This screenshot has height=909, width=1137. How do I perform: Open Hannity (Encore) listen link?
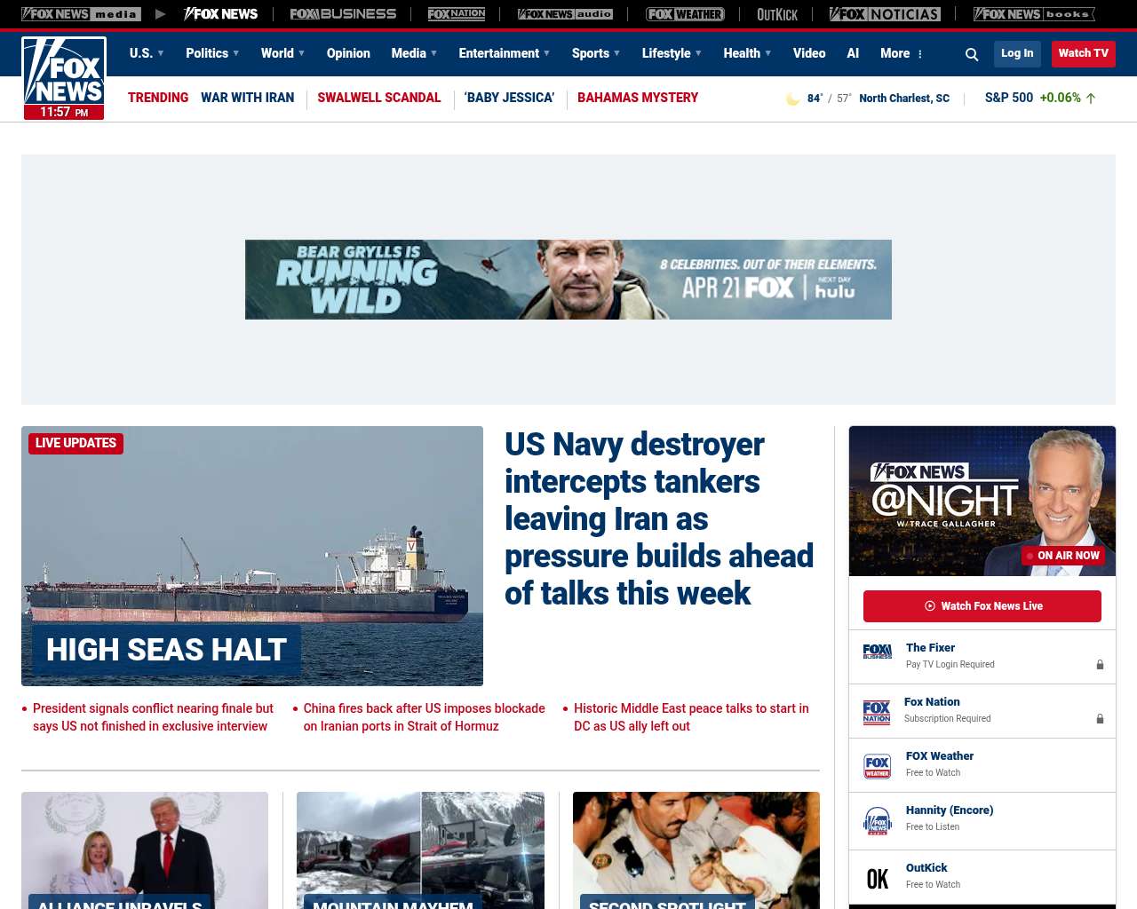click(x=950, y=810)
